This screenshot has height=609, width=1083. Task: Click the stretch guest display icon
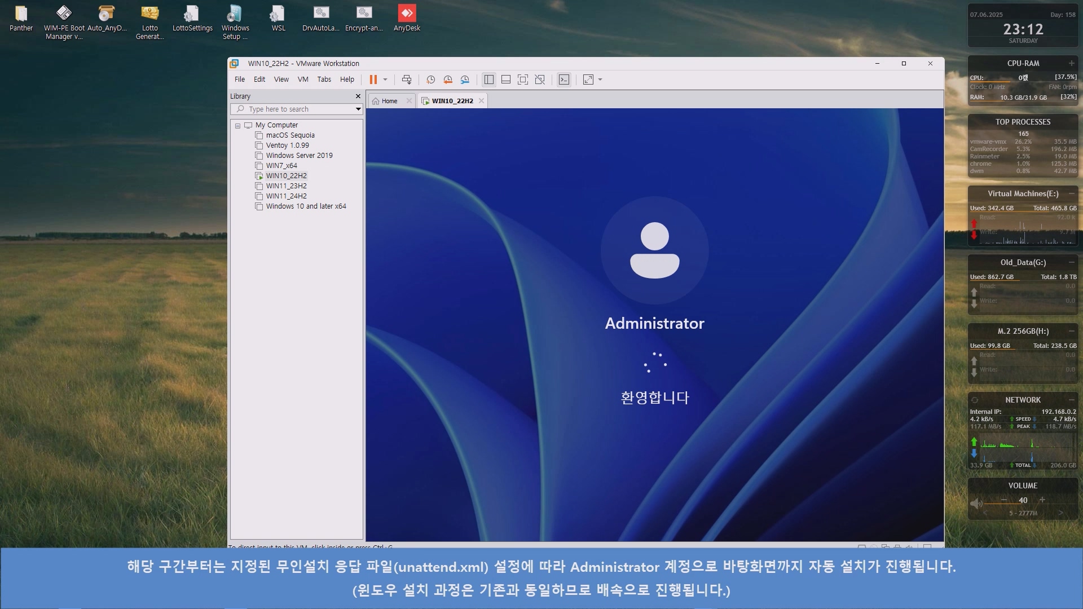588,80
